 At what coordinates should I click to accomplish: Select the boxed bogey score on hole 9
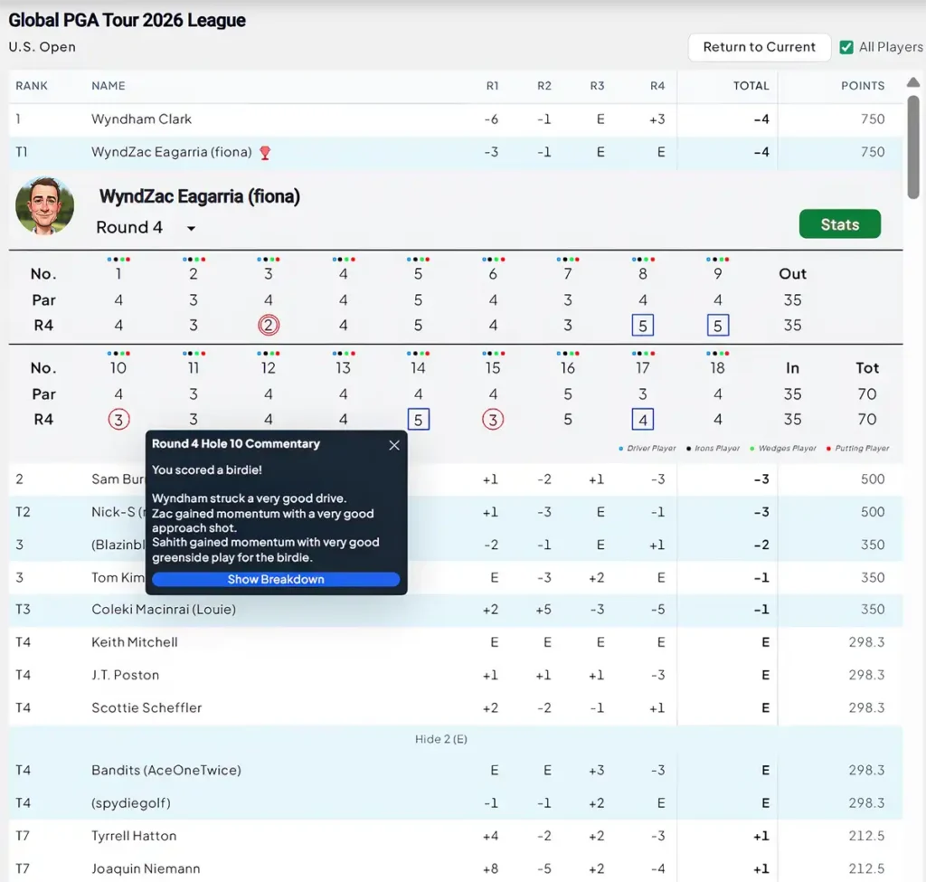pos(717,326)
